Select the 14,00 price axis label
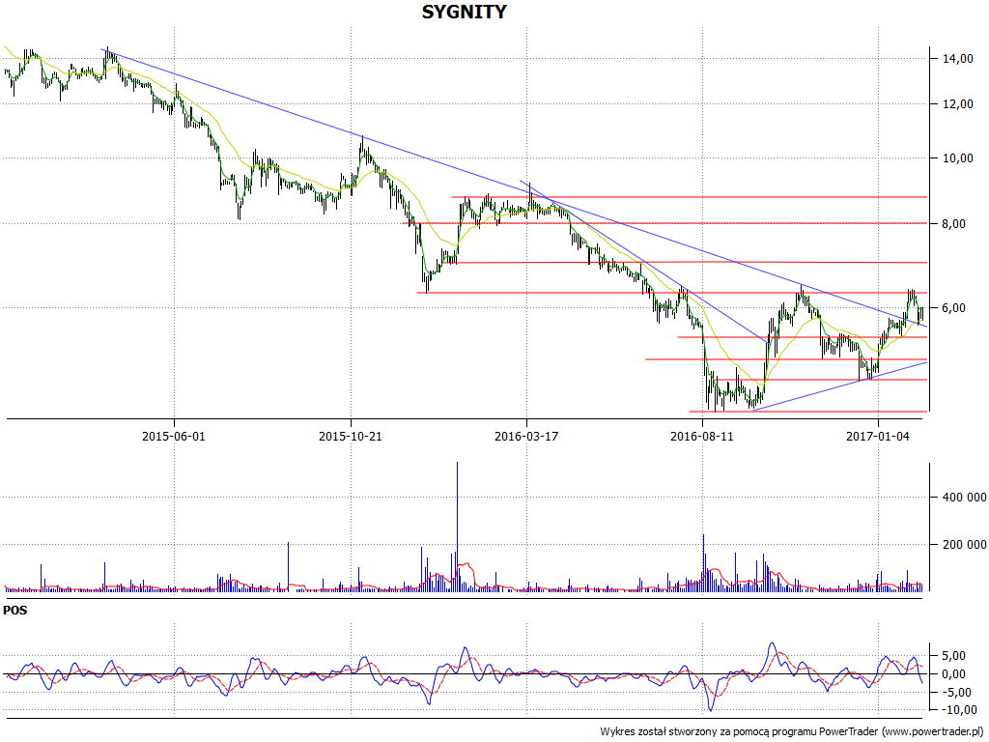Image resolution: width=989 pixels, height=742 pixels. [957, 59]
